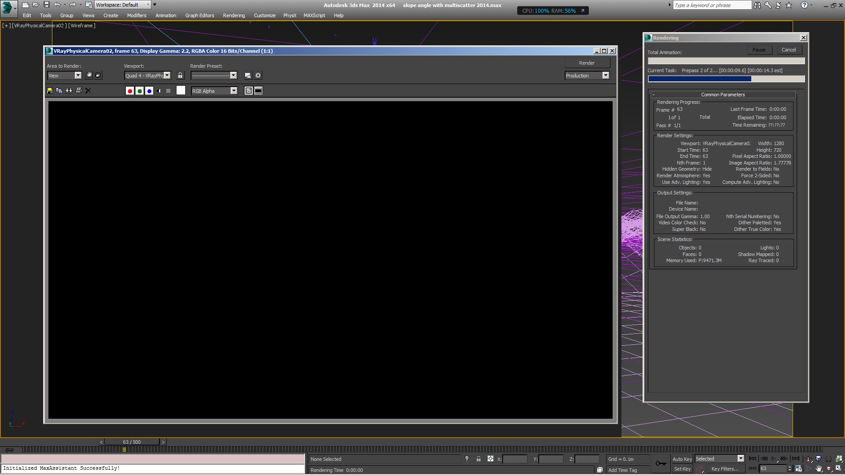The height and width of the screenshot is (475, 845).
Task: Cancel the render in progress
Action: point(789,50)
